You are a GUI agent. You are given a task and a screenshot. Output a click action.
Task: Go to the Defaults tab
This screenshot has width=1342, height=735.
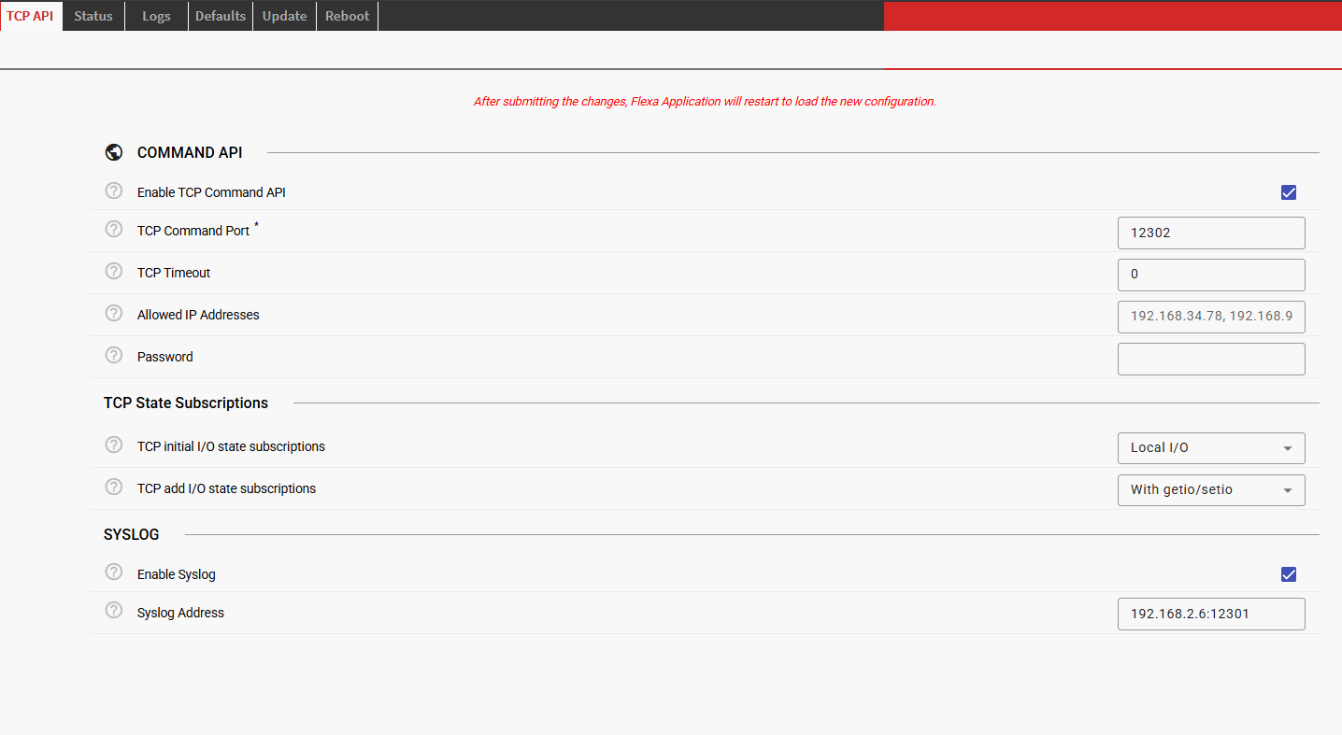pyautogui.click(x=221, y=16)
